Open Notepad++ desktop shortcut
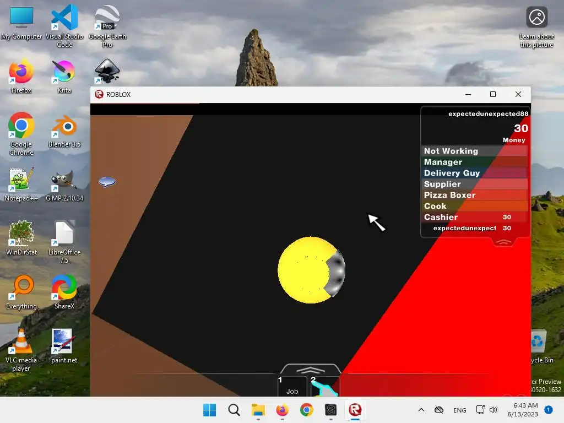The width and height of the screenshot is (564, 423). click(x=21, y=185)
